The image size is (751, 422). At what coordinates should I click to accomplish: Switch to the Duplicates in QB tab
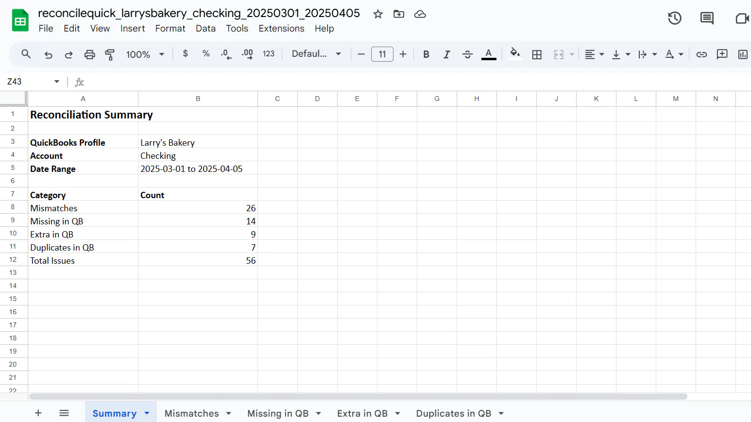[x=453, y=413]
